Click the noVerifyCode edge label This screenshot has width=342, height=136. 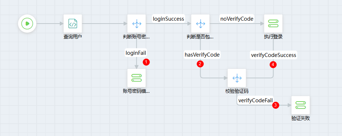click(x=237, y=19)
